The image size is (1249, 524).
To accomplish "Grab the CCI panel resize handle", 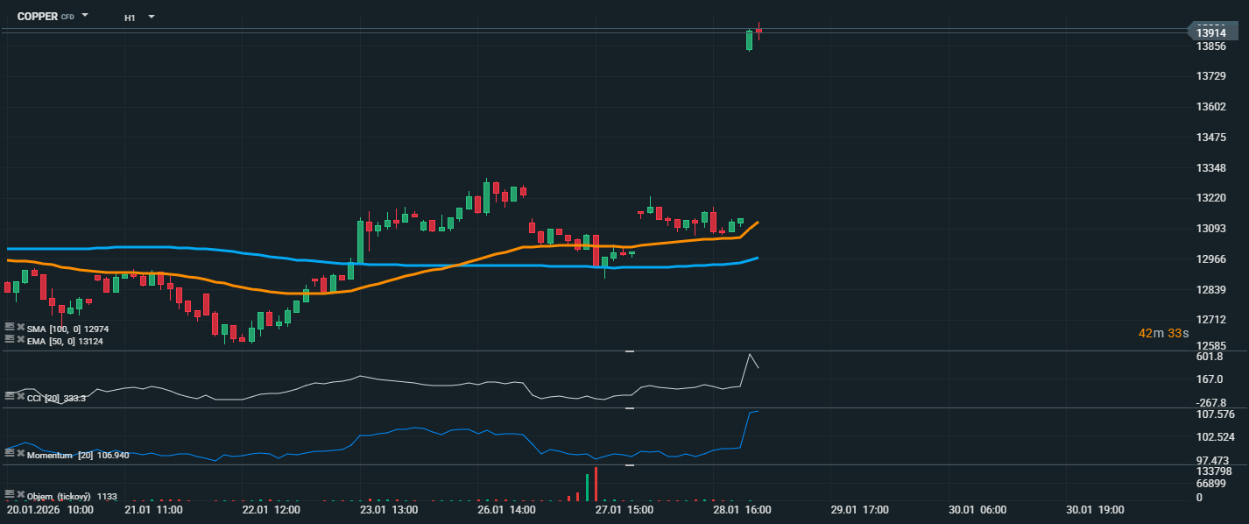I will pos(629,351).
